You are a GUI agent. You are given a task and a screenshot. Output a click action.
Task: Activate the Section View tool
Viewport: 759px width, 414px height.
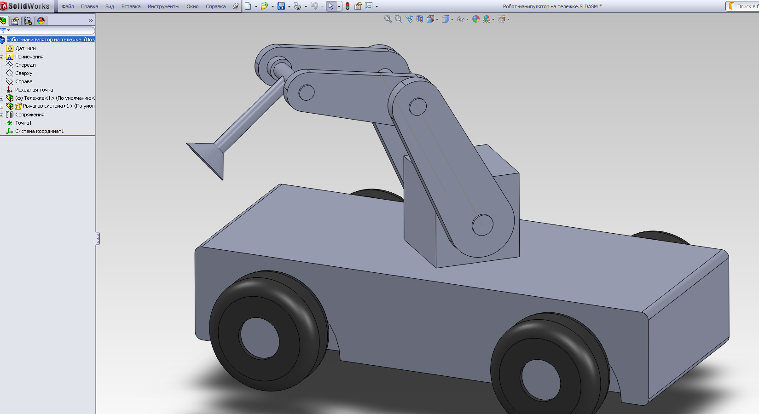420,19
